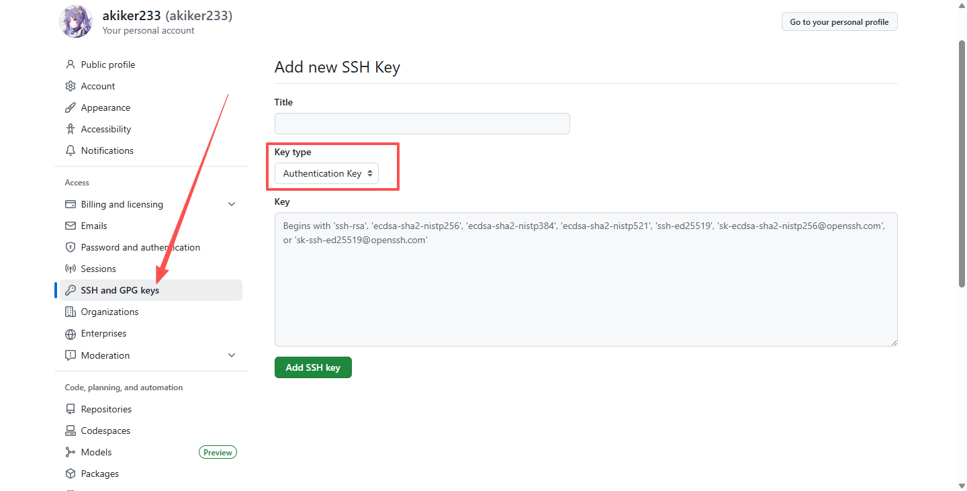
Task: Click the Codespaces icon in sidebar
Action: (70, 431)
